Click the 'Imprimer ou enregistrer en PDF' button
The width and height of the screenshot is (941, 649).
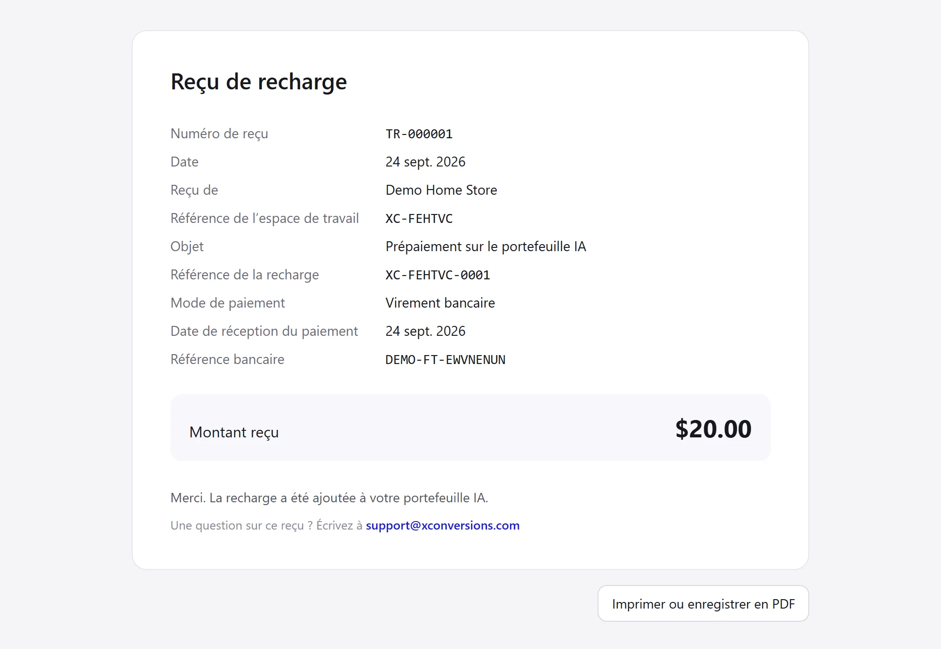tap(703, 603)
